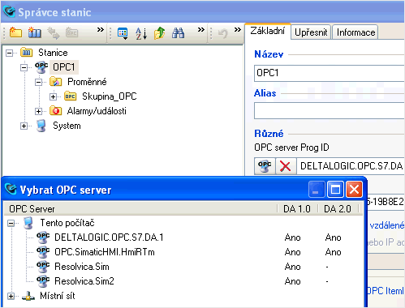Collapse the Proměnné folder node
This screenshot has width=405, height=308.
click(x=39, y=82)
